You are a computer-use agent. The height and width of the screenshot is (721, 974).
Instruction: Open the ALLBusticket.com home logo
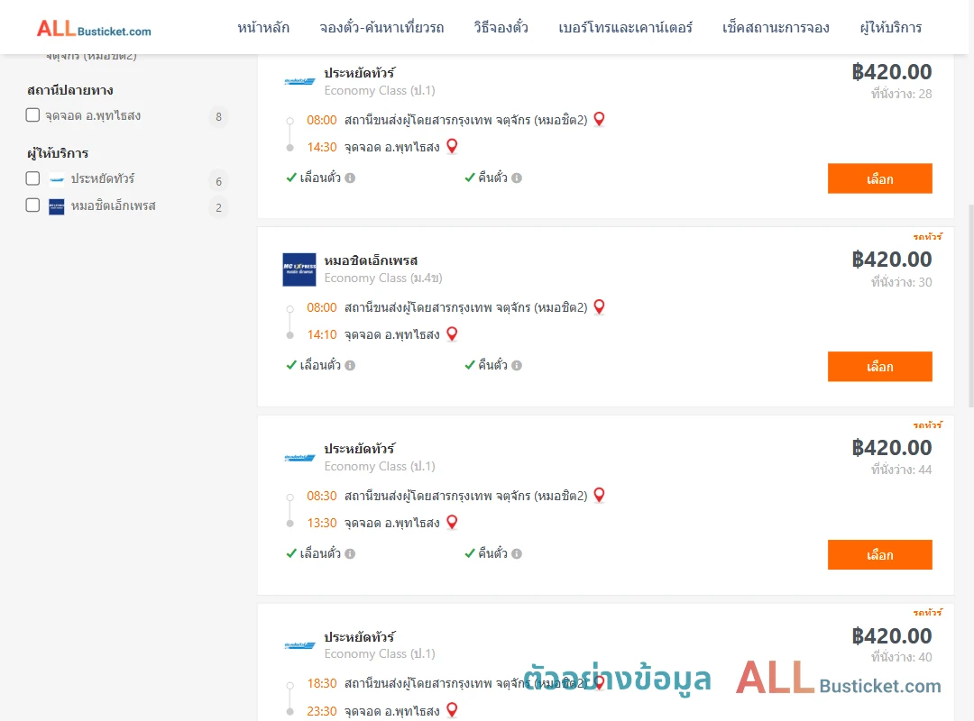94,29
